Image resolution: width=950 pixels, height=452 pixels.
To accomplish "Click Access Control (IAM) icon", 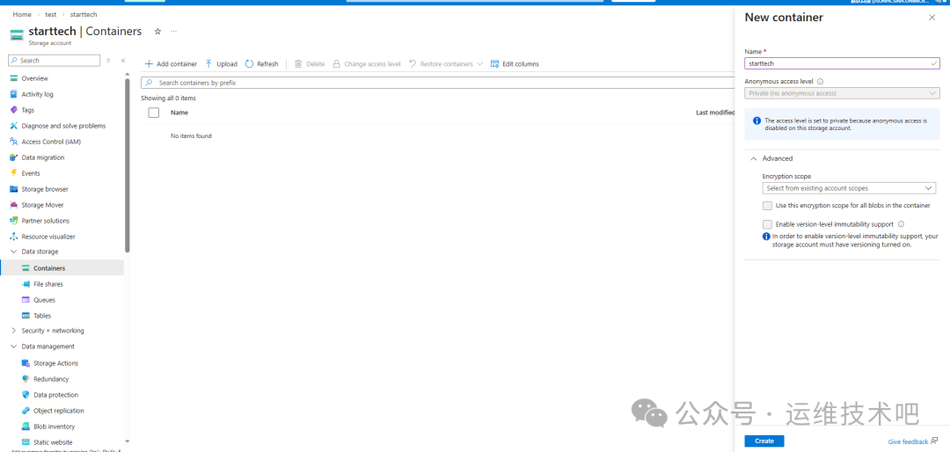I will [14, 142].
